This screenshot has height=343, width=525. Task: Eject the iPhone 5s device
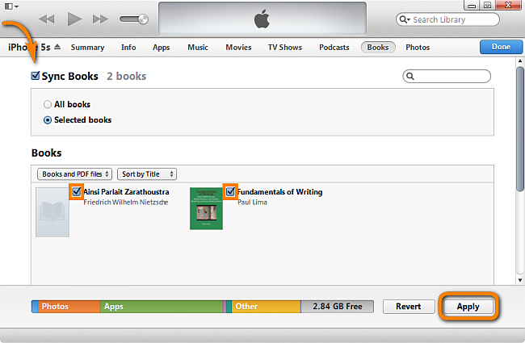tap(57, 47)
